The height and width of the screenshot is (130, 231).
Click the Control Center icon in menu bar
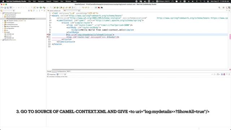tap(208, 1)
